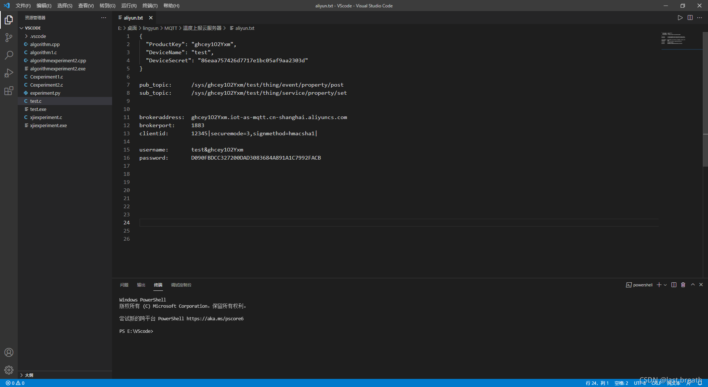Click the editor vertical scrollbar
The height and width of the screenshot is (387, 708).
[x=705, y=100]
